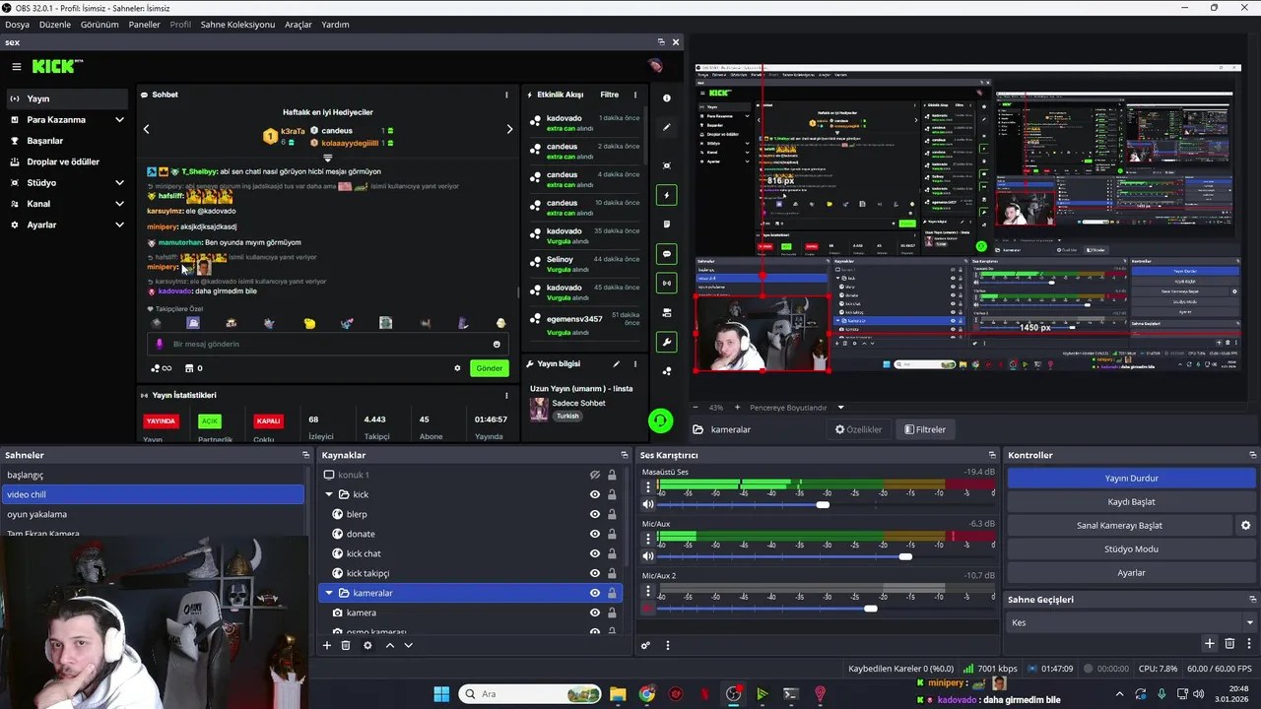
Task: Mute Masaüstü Ses speaker icon
Action: tap(648, 504)
